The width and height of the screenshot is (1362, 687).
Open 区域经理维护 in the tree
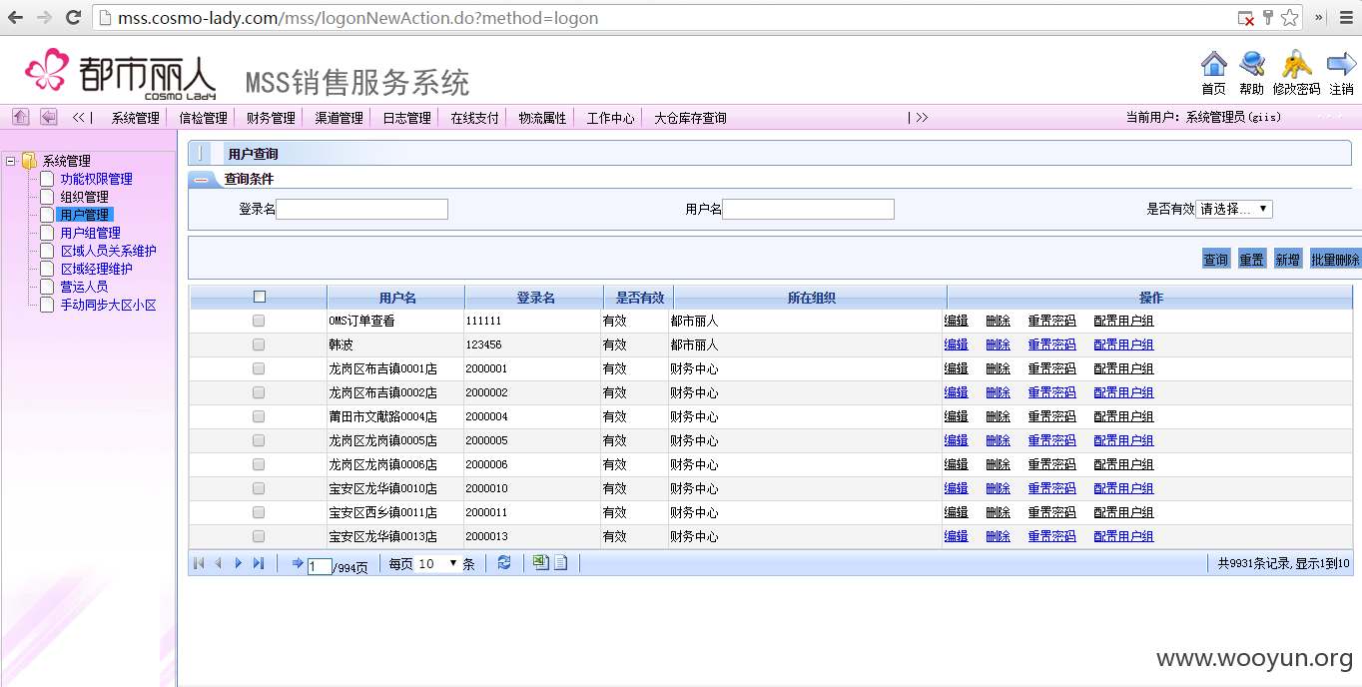(96, 269)
